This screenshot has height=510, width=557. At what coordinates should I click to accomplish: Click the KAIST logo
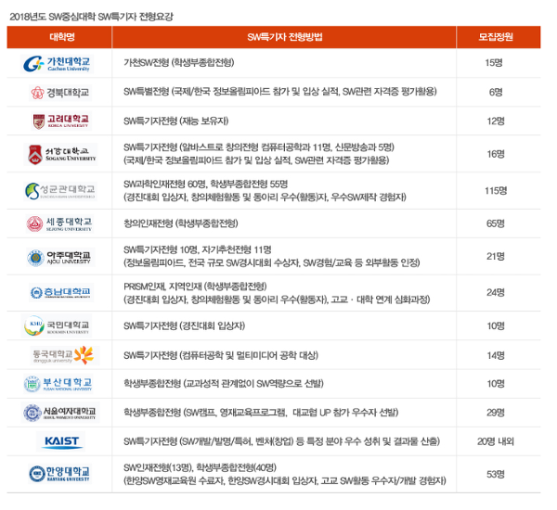(x=60, y=441)
